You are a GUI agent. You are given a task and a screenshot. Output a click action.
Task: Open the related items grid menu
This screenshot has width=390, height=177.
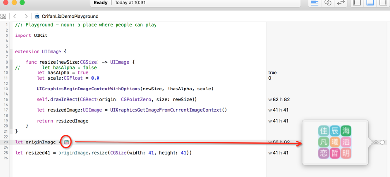(x=3, y=17)
